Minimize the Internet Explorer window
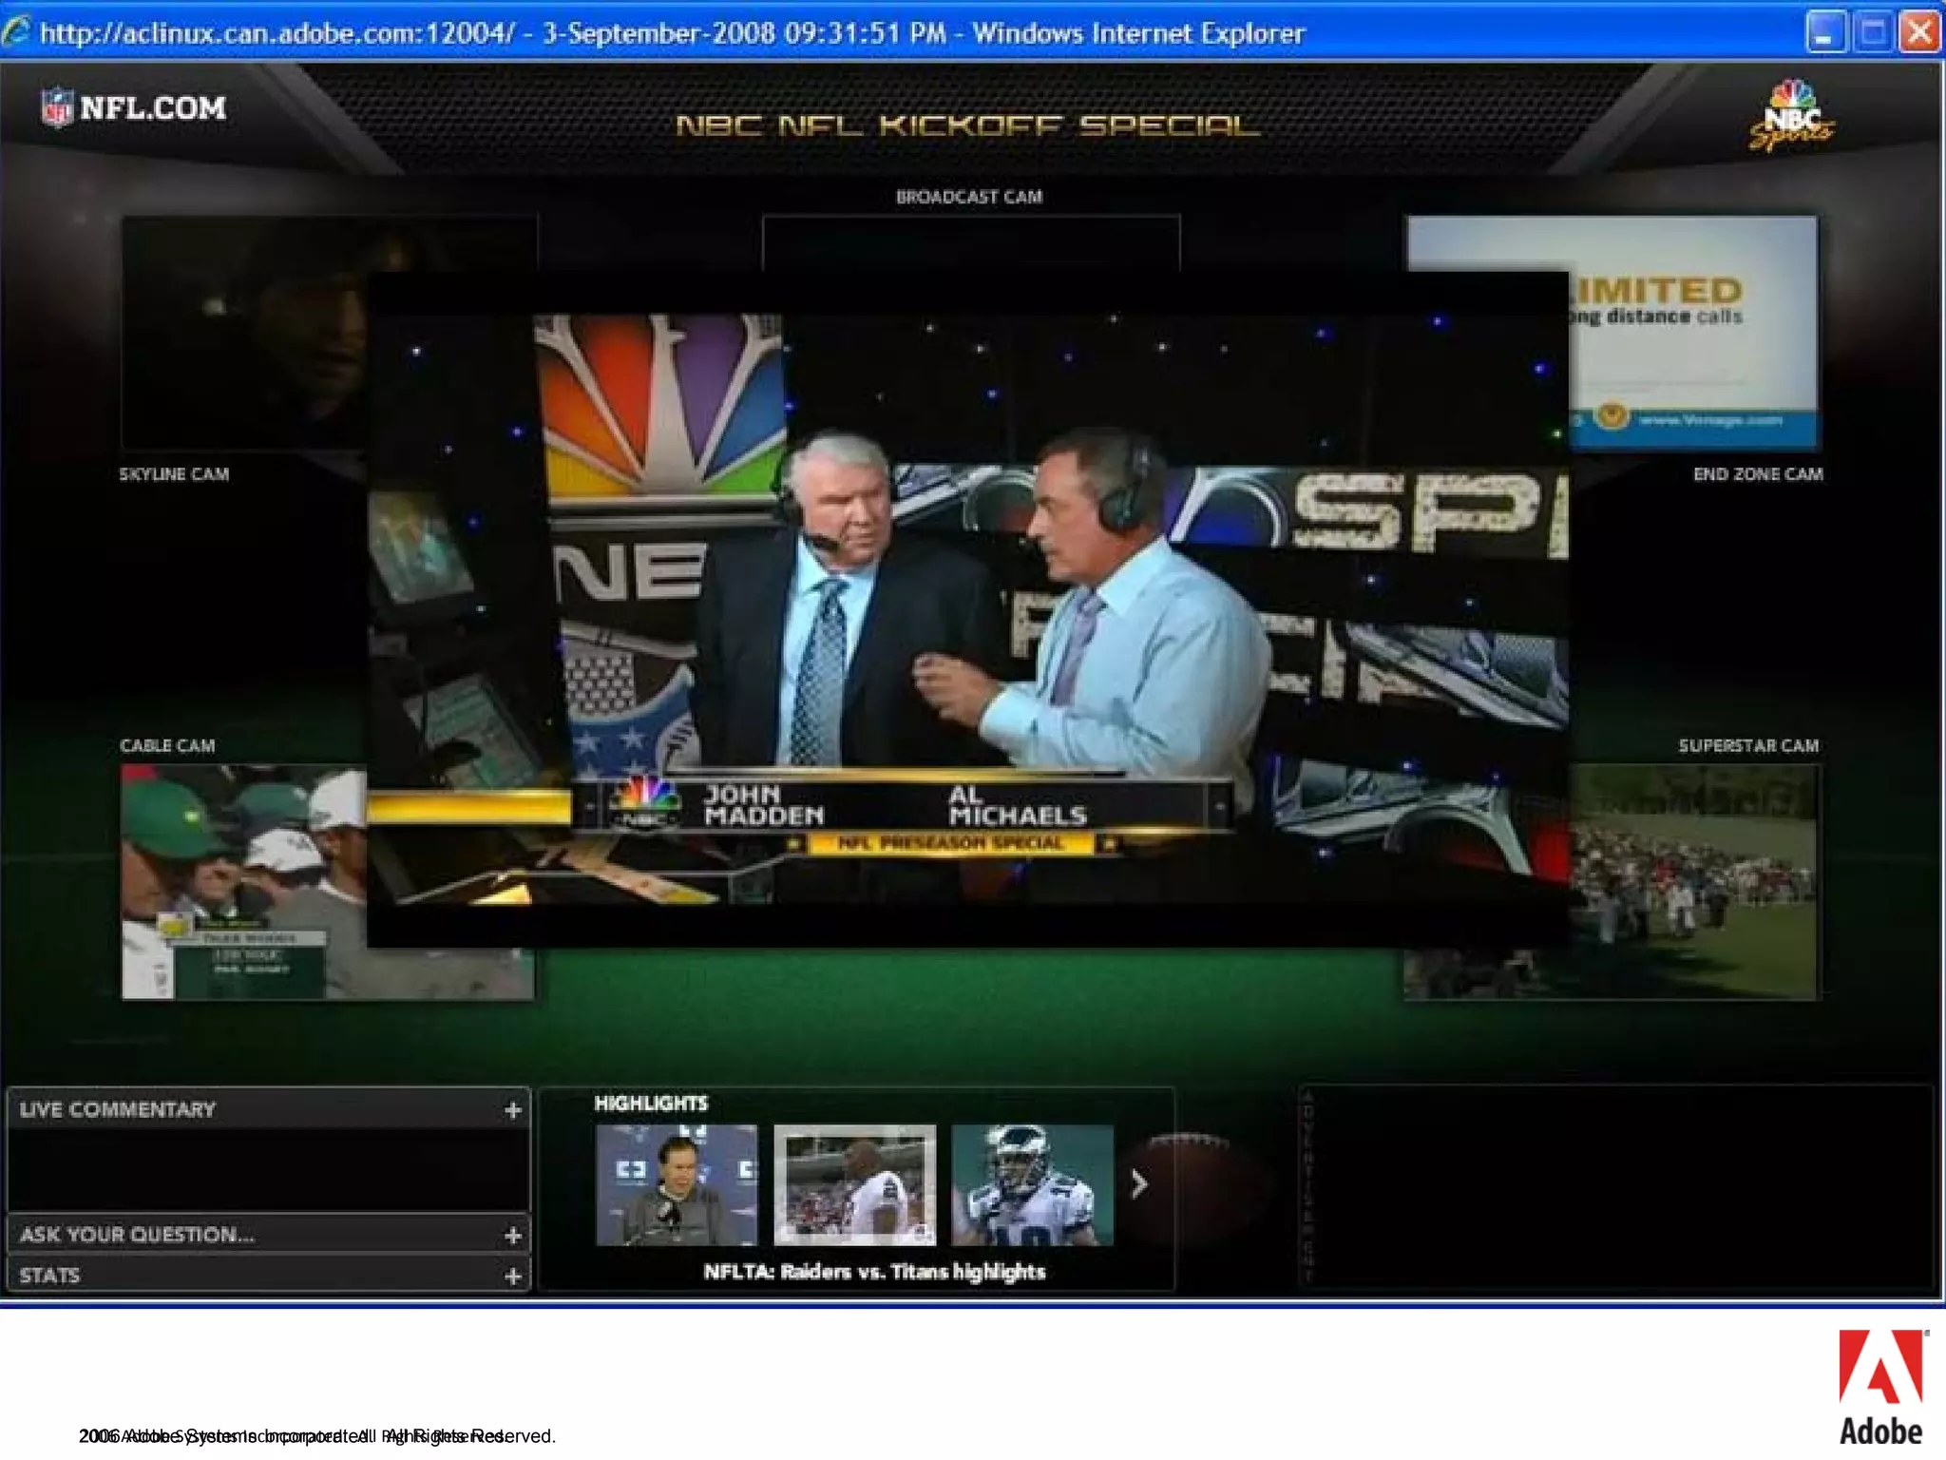 [1824, 32]
